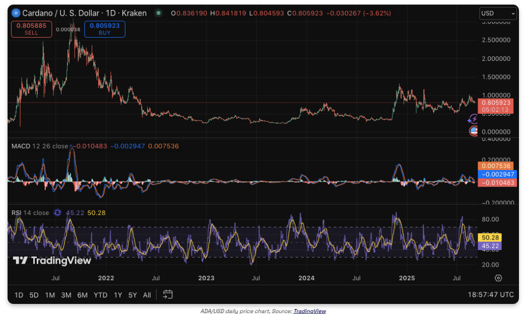Image resolution: width=524 pixels, height=314 pixels.
Task: Select the All time range
Action: pyautogui.click(x=147, y=295)
